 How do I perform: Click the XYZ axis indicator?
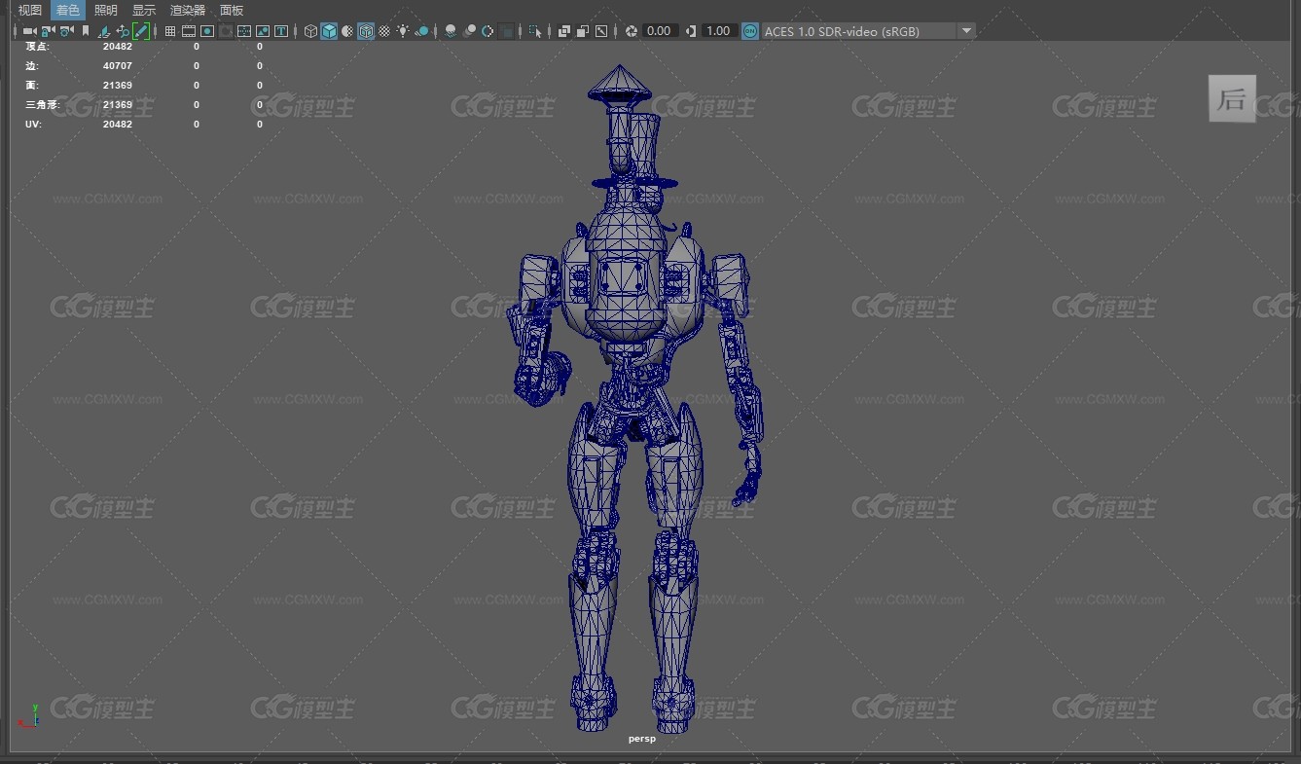(x=30, y=716)
